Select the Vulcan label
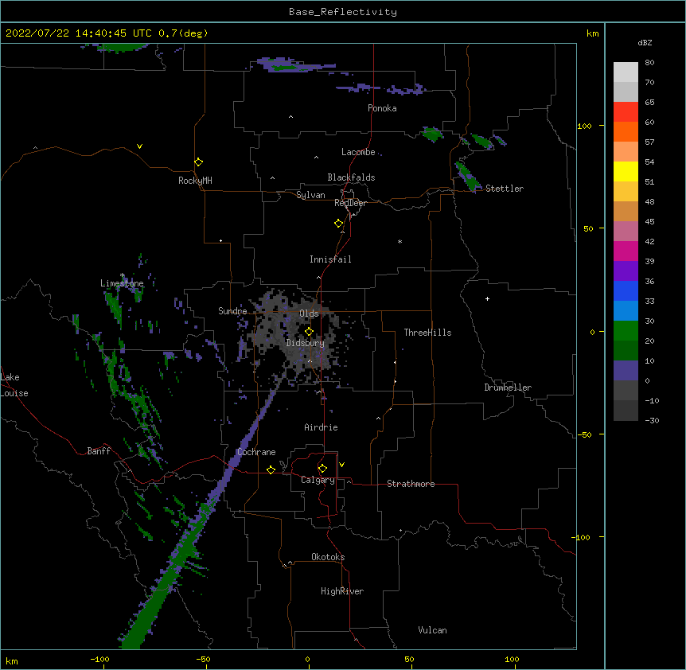Image resolution: width=686 pixels, height=670 pixels. pos(432,630)
